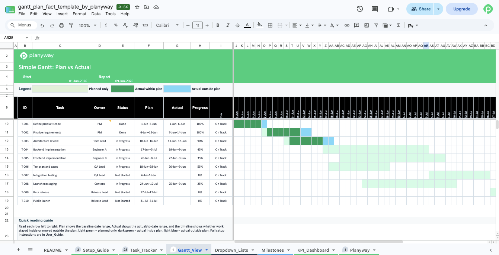The height and width of the screenshot is (255, 499).
Task: Open text color picker
Action: (247, 25)
